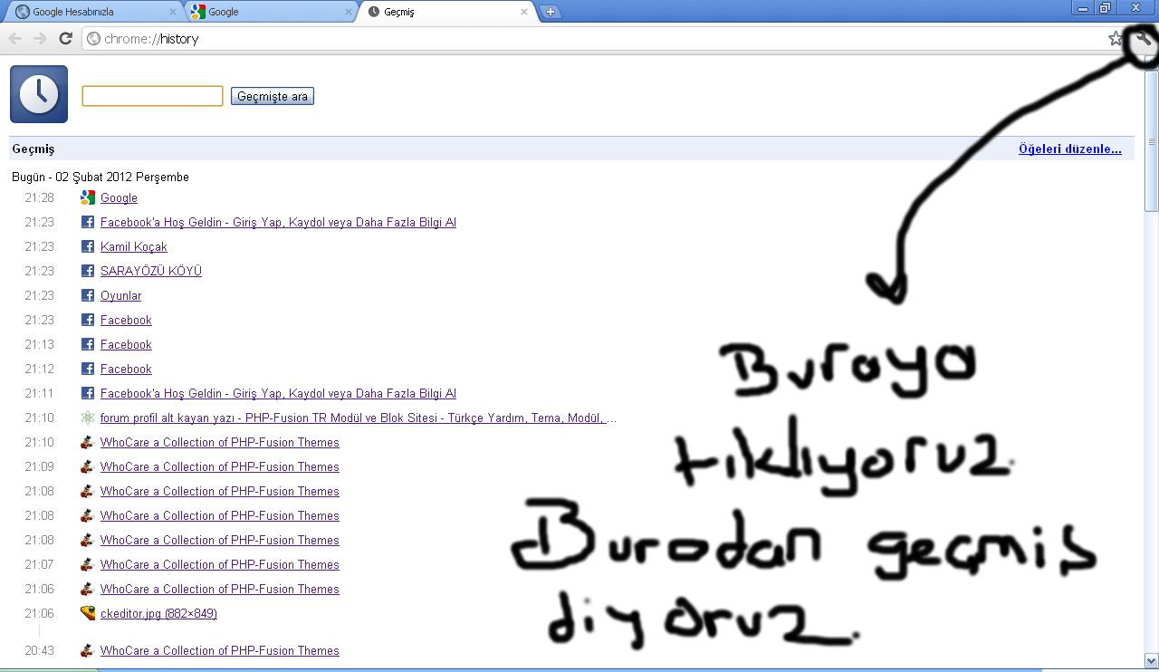Screen dimensions: 1159x672
Task: Click the Google favicon at 21:28 entry
Action: click(88, 197)
